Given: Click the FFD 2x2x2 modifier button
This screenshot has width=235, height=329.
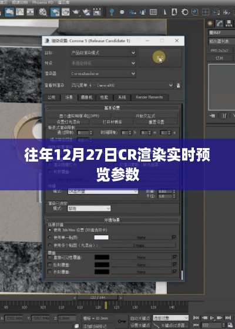Looking at the screenshot, I should pyautogui.click(x=220, y=51).
